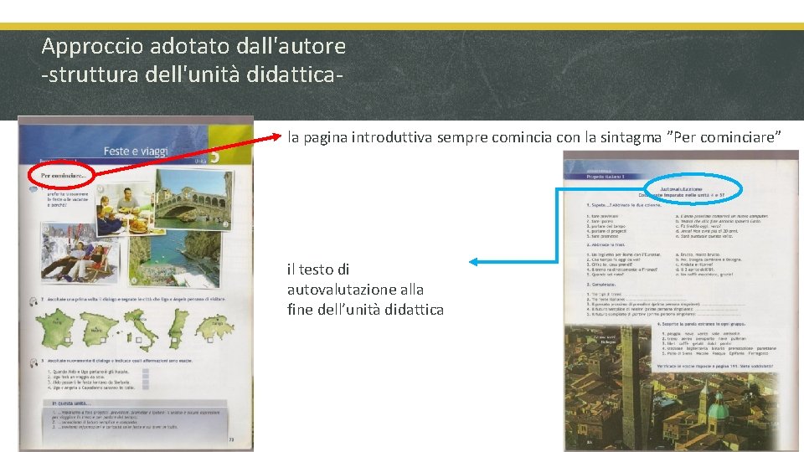Click the subtitle "-struttura dell'unità didattica-"
The image size is (804, 452).
click(192, 74)
